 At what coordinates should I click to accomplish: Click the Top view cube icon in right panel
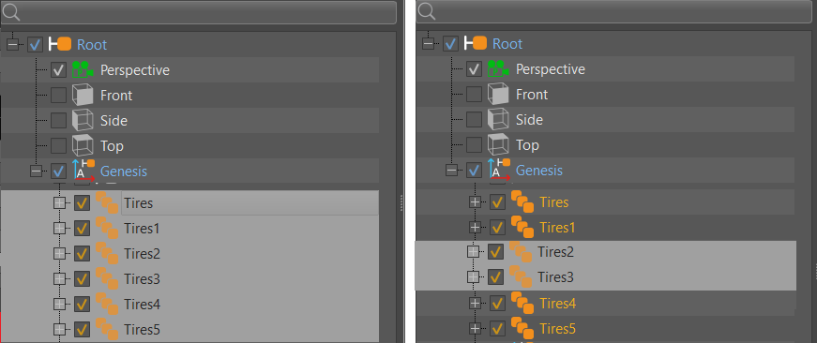coord(497,144)
